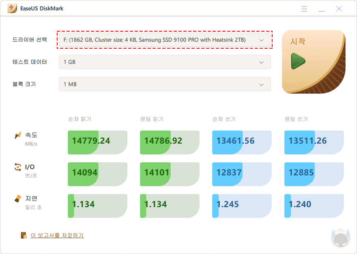Click sequential write speed 13461.56
357x254 pixels.
(x=235, y=141)
